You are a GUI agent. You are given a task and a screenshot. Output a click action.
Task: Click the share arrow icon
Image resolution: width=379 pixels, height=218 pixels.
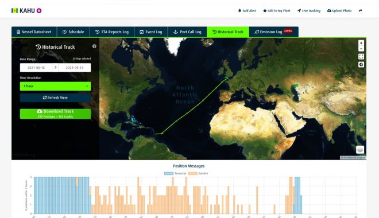[x=361, y=11]
